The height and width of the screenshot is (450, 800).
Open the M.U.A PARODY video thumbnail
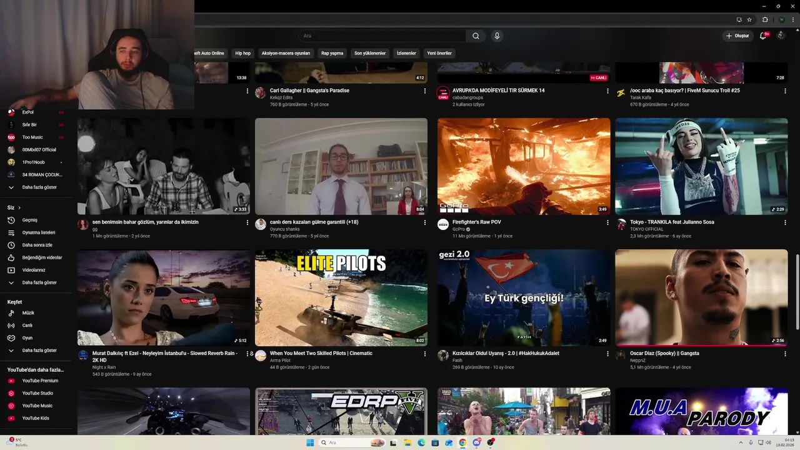(x=701, y=411)
